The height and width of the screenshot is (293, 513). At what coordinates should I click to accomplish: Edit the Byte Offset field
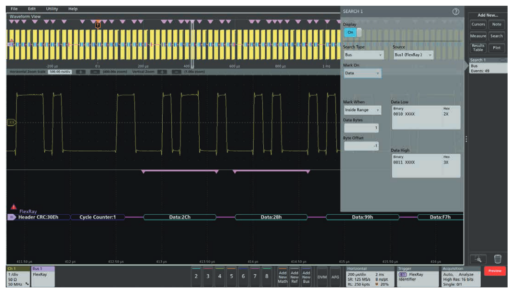click(361, 146)
